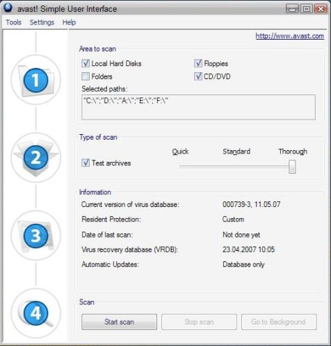Toggle the CD/DVD checkbox

click(198, 76)
